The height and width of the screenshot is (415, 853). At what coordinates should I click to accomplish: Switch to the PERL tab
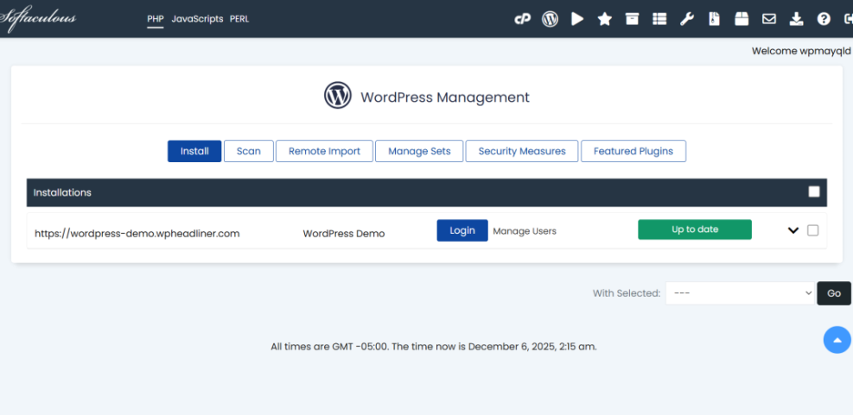tap(239, 19)
